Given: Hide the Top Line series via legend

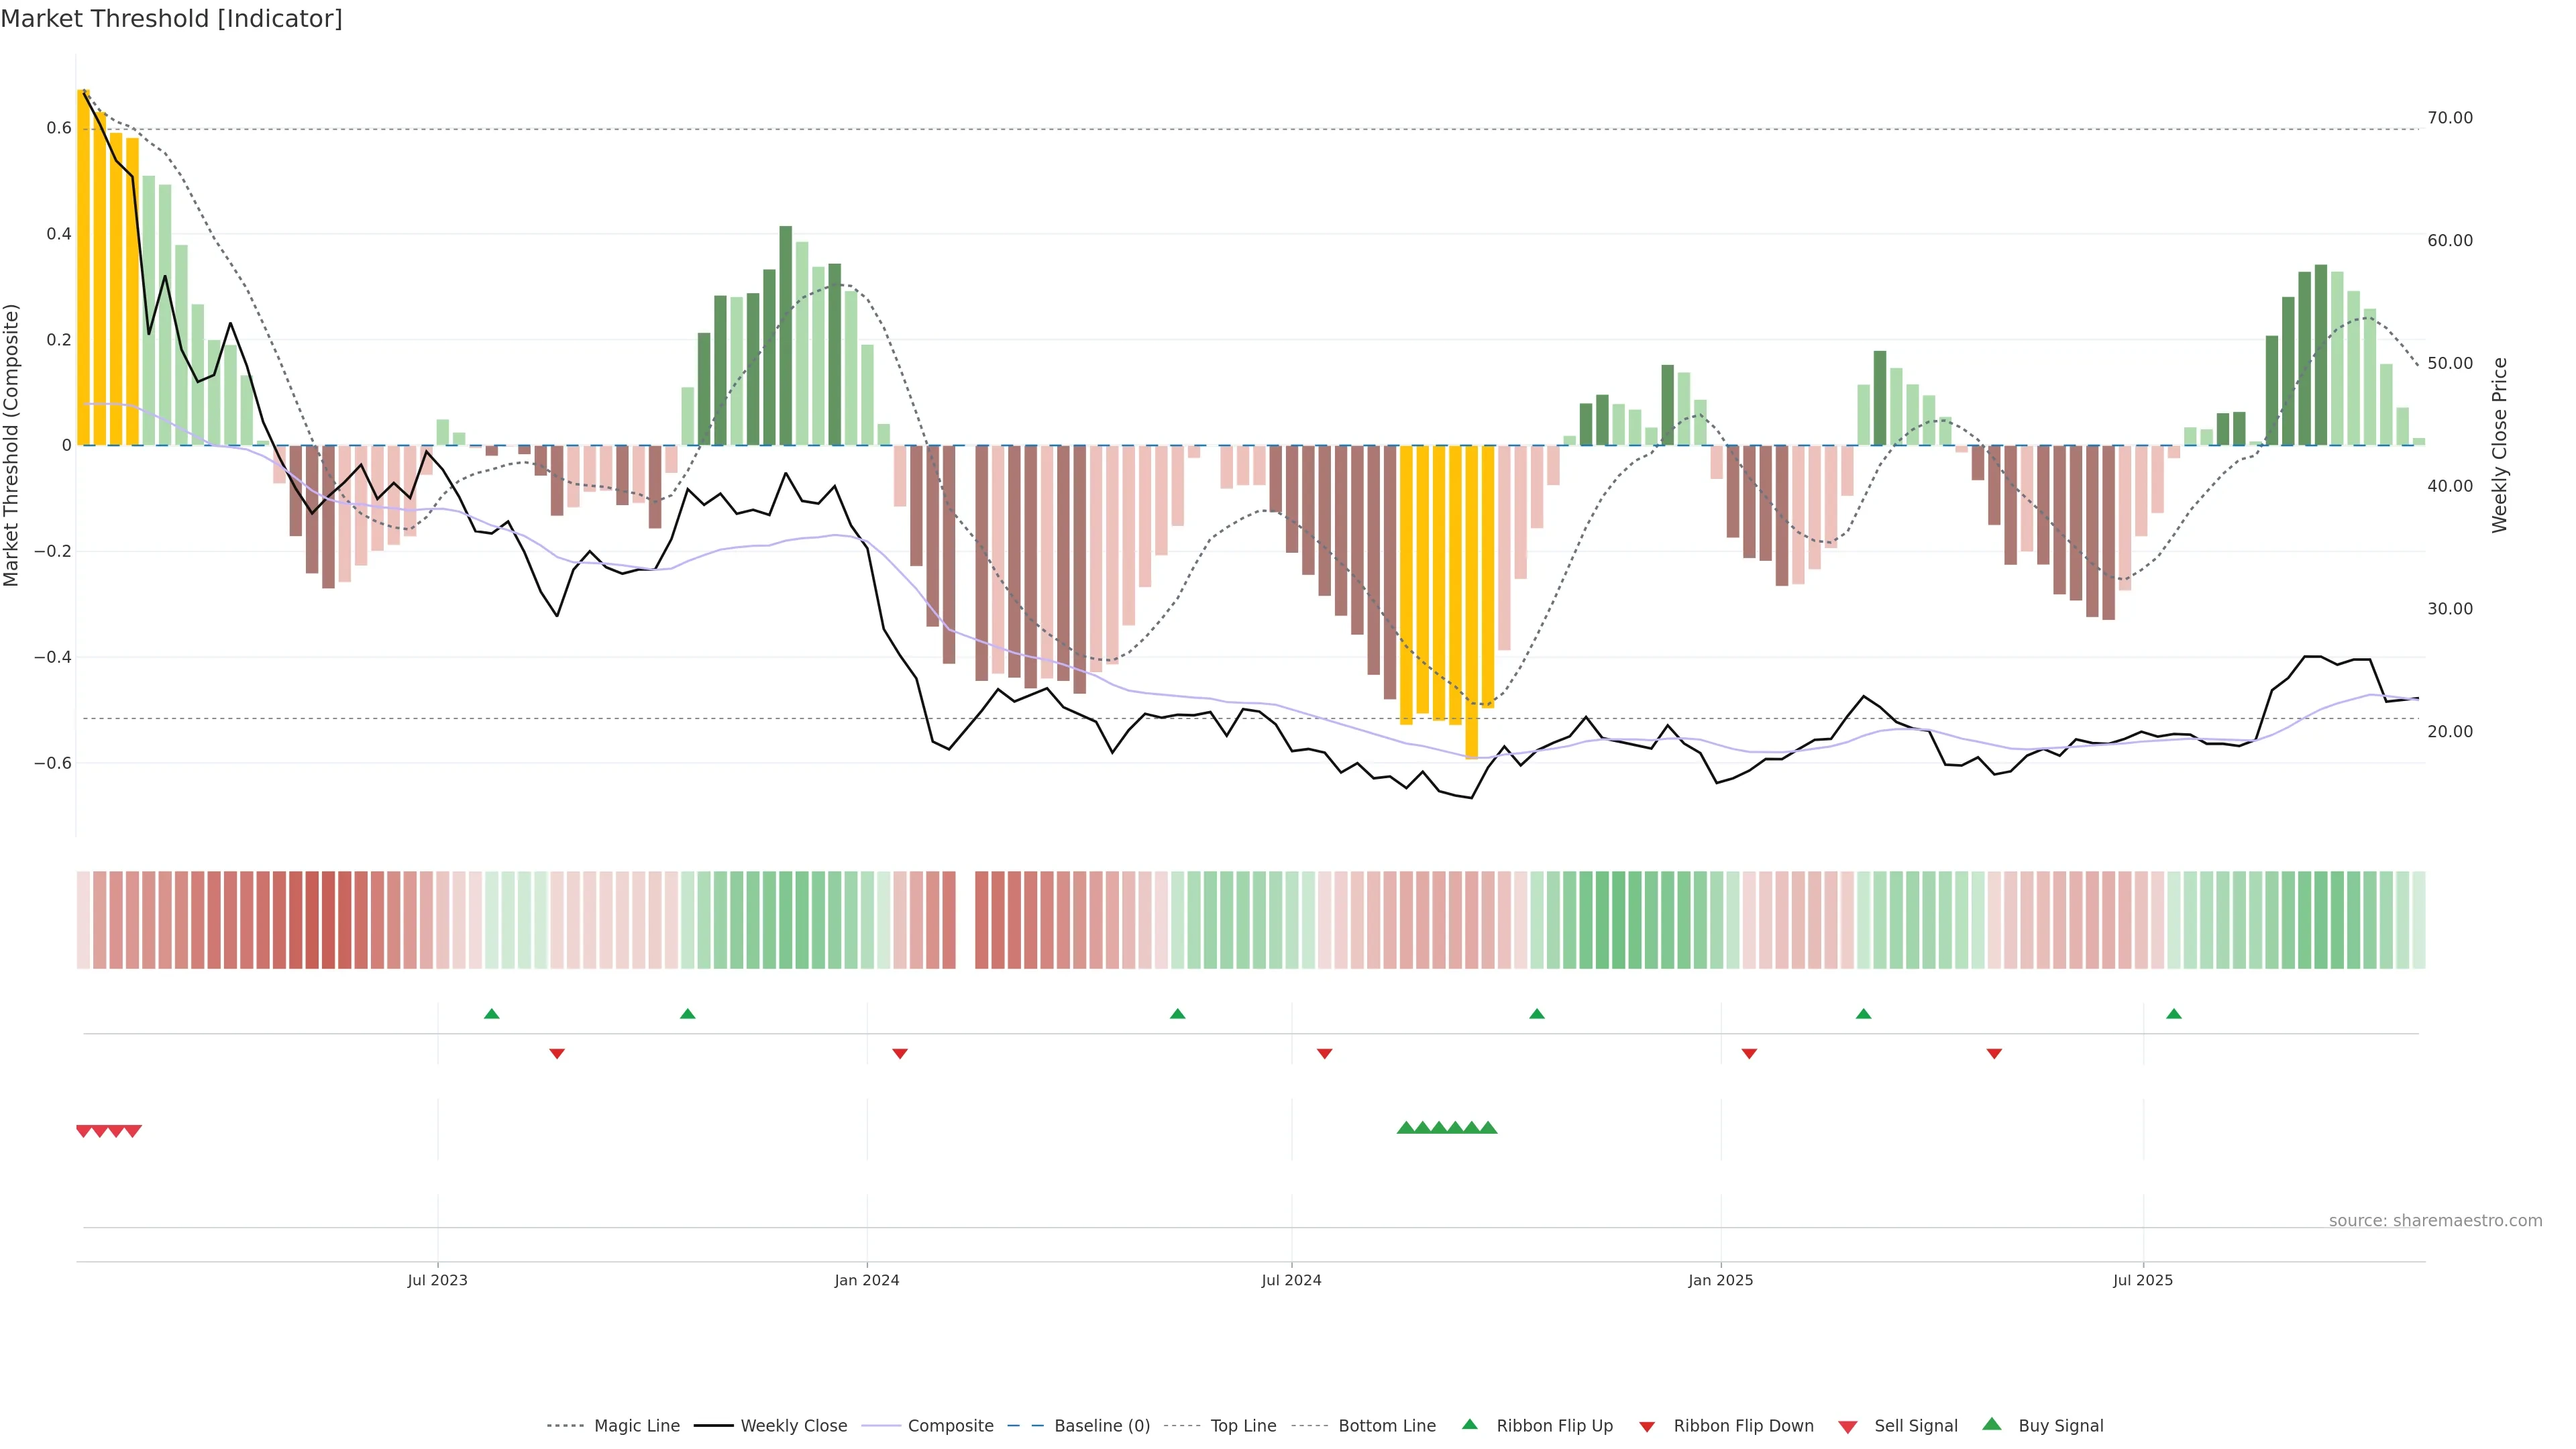Looking at the screenshot, I should coord(1243,1426).
